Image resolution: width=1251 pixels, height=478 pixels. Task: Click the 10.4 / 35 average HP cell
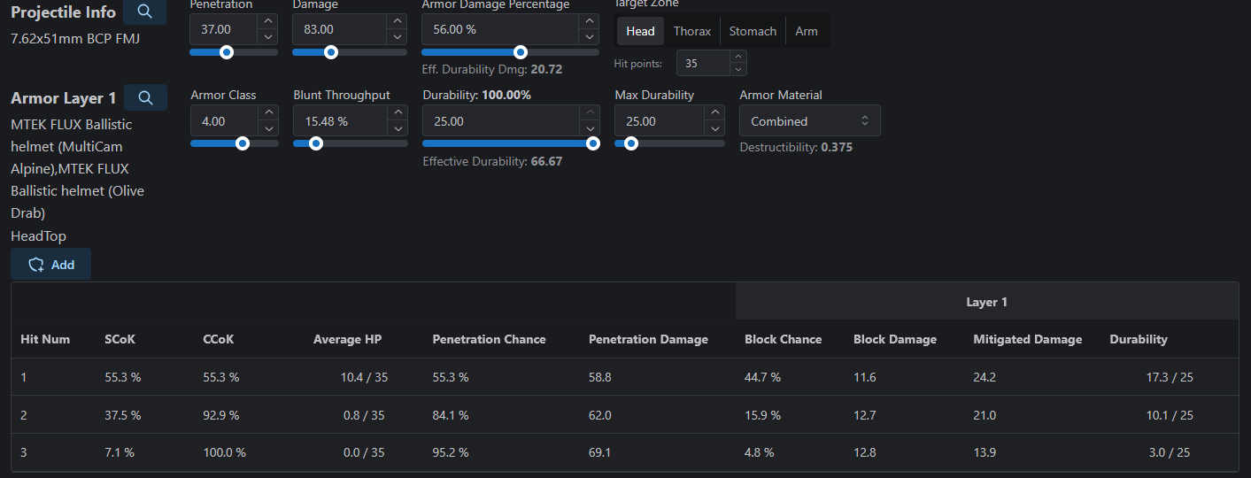tap(364, 377)
